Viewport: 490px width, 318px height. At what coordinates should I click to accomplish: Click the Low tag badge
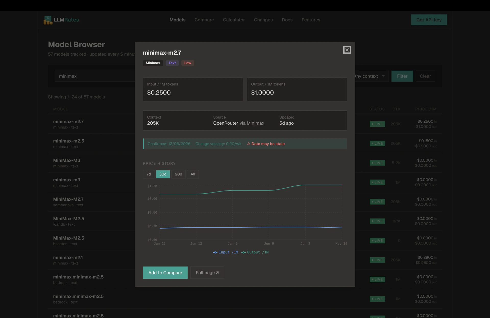(x=188, y=63)
